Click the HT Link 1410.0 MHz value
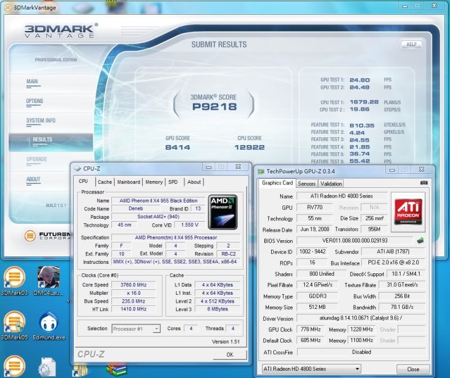 133,309
